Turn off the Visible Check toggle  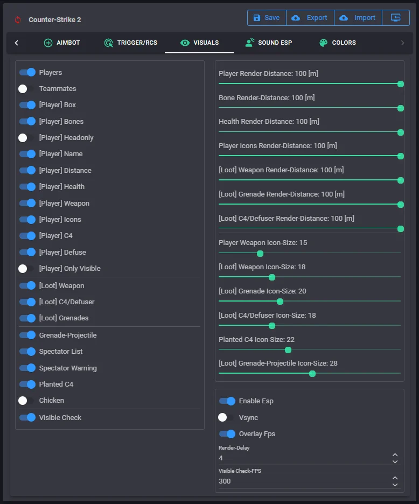pyautogui.click(x=27, y=417)
